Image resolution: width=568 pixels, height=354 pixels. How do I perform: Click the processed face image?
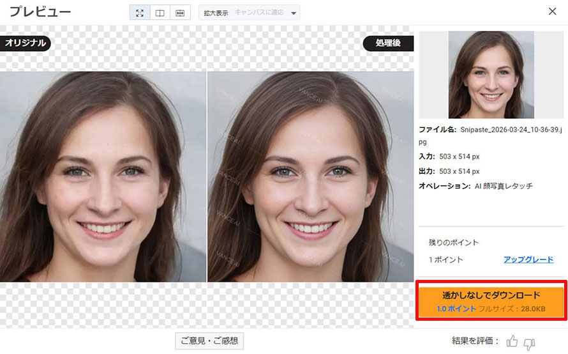tap(310, 176)
